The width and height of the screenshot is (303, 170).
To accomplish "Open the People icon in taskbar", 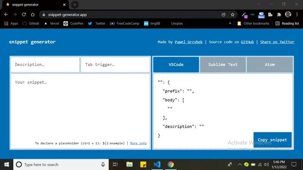I will 230,164.
